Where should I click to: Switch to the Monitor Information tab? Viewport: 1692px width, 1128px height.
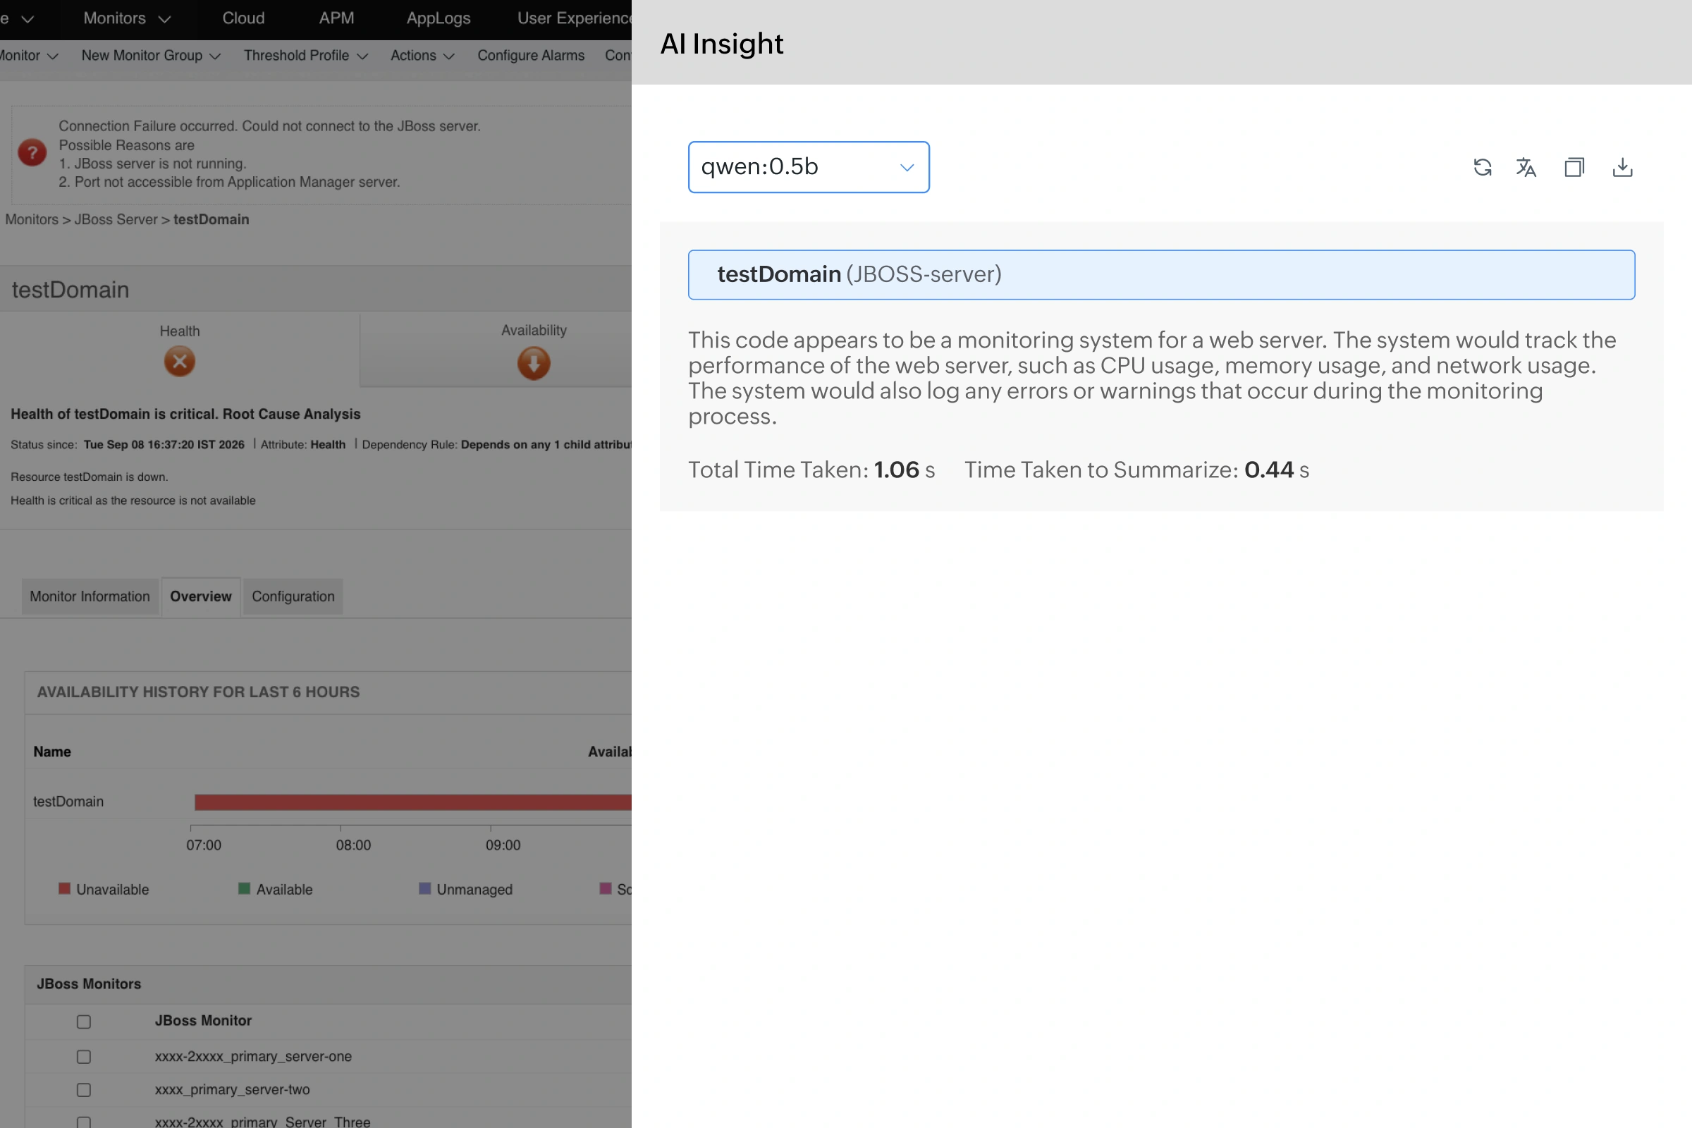click(90, 596)
